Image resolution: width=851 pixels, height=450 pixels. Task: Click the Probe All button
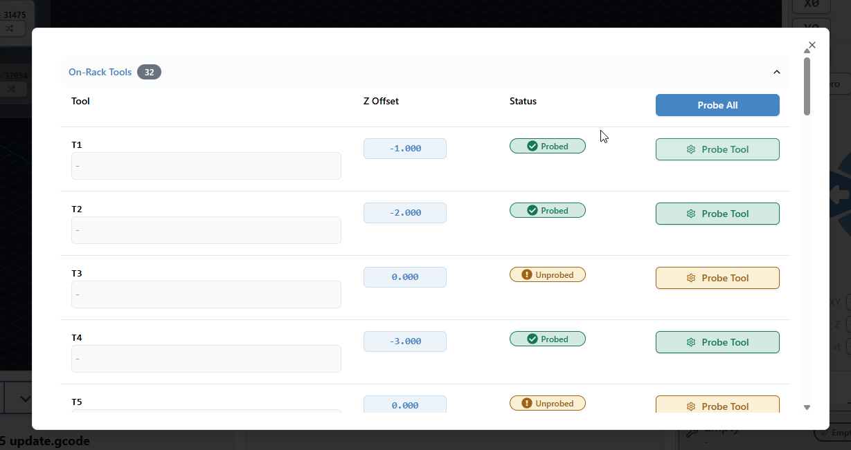click(x=717, y=105)
